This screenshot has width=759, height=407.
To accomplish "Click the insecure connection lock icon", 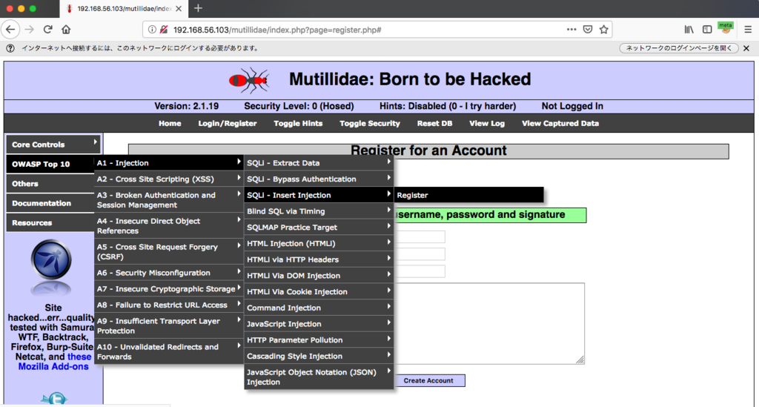I will pos(164,30).
